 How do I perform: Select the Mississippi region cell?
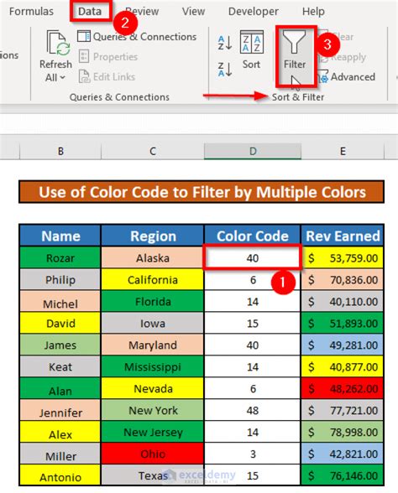tap(153, 366)
